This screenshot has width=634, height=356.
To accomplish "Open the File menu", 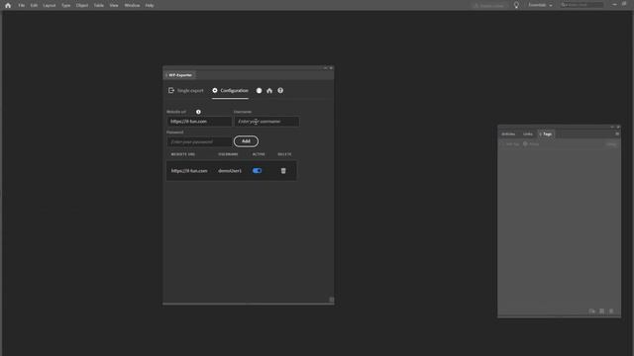I will click(22, 5).
